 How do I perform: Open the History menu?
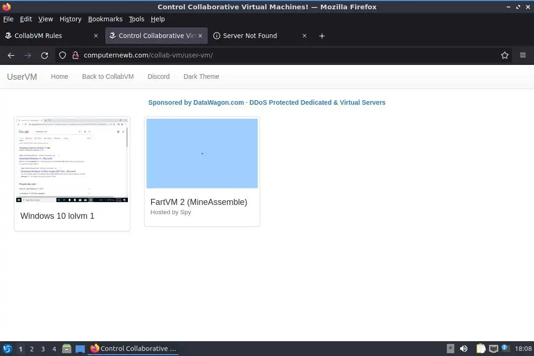click(70, 19)
